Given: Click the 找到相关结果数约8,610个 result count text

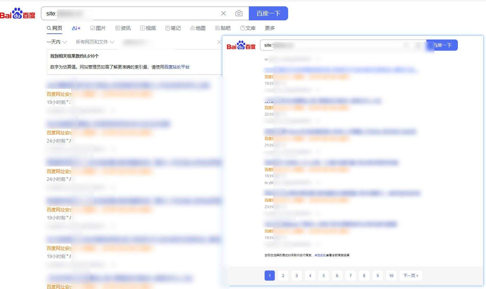Looking at the screenshot, I should 74,56.
